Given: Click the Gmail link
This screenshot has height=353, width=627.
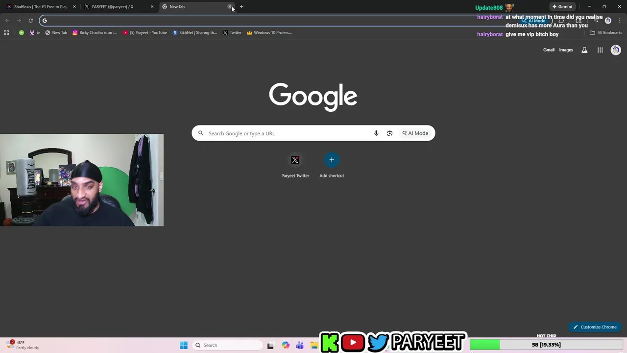Looking at the screenshot, I should (549, 50).
